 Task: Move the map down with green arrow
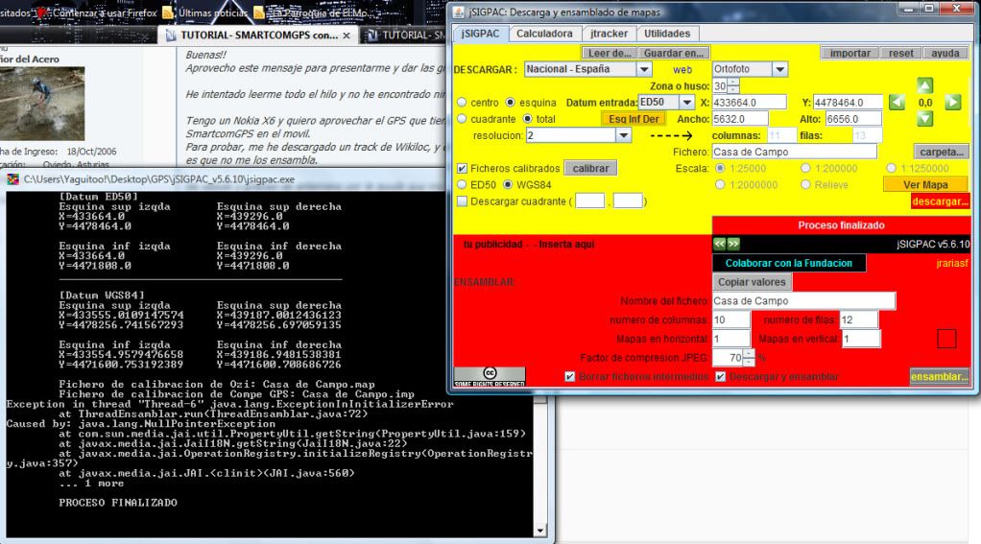point(924,119)
